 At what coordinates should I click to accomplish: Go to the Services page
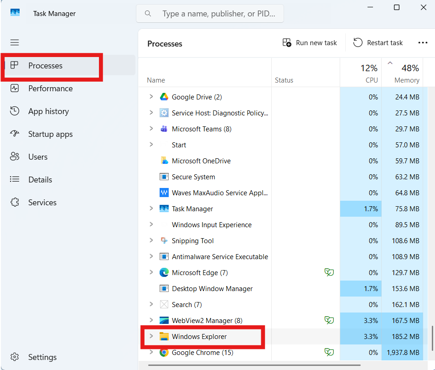(x=42, y=203)
